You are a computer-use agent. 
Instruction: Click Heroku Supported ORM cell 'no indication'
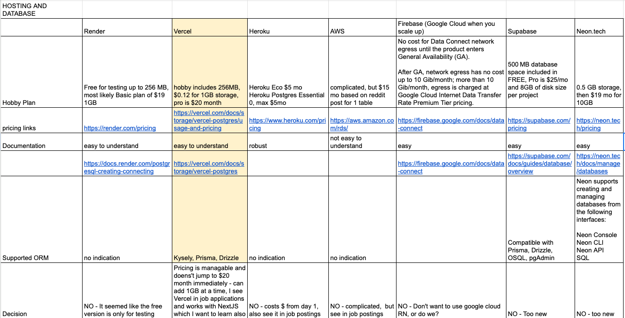pyautogui.click(x=288, y=219)
